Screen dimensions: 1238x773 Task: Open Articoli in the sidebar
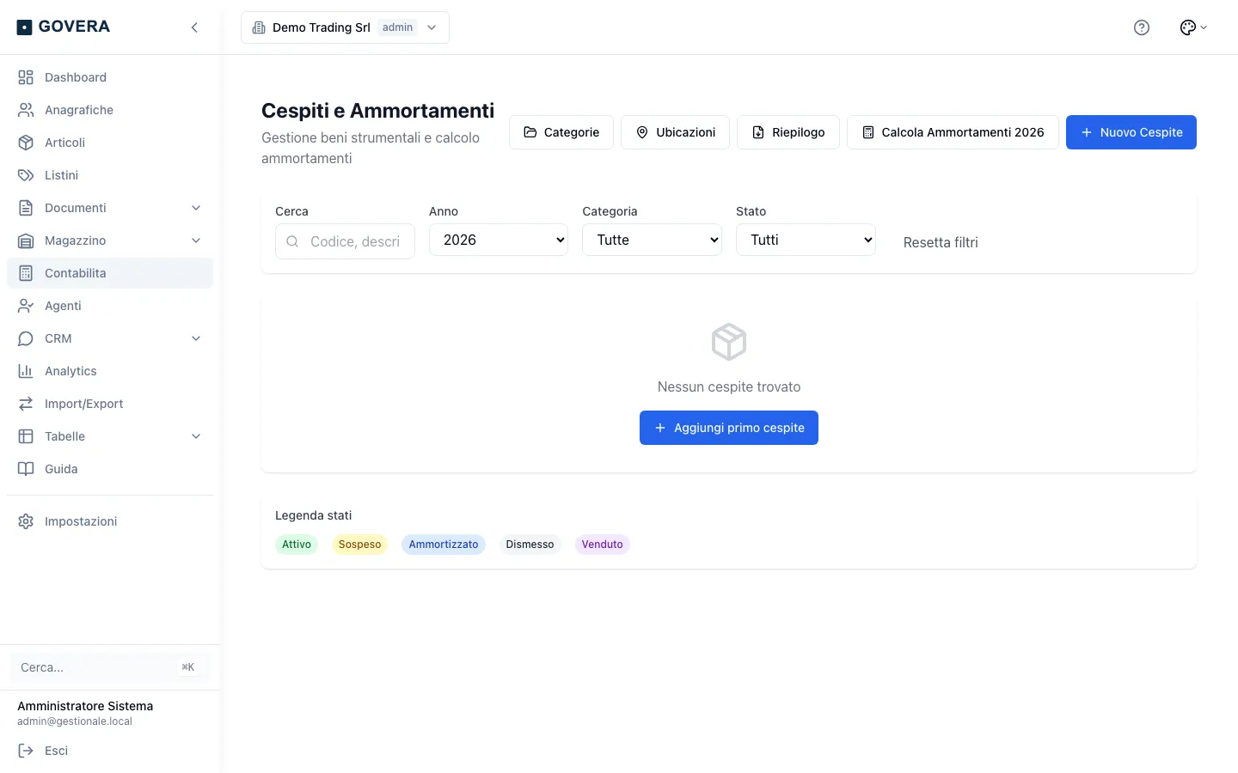[110, 143]
